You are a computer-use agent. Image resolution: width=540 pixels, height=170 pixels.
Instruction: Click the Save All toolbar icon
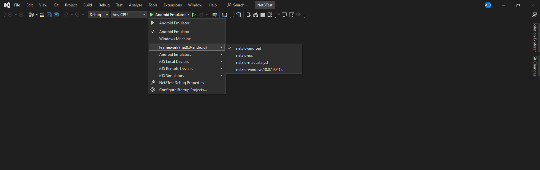point(56,15)
